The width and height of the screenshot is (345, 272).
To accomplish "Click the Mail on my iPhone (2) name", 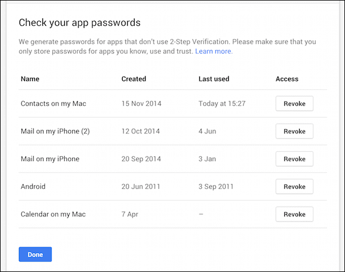I will [55, 131].
